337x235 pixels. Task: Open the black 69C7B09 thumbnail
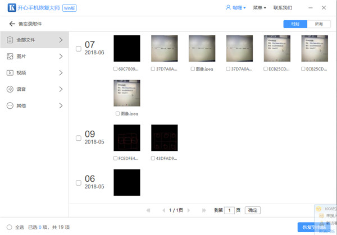point(127,48)
